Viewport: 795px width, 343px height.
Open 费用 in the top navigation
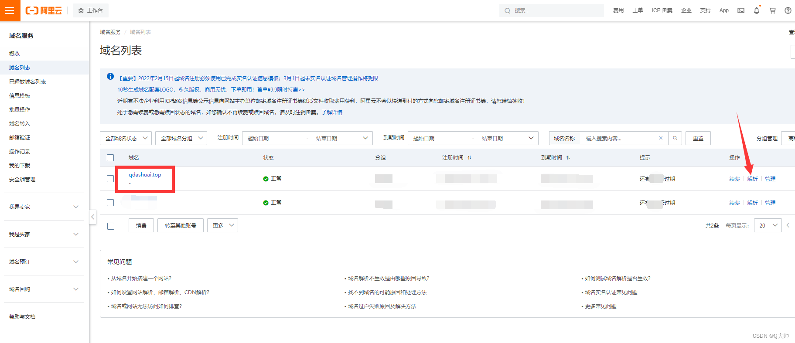coord(618,10)
